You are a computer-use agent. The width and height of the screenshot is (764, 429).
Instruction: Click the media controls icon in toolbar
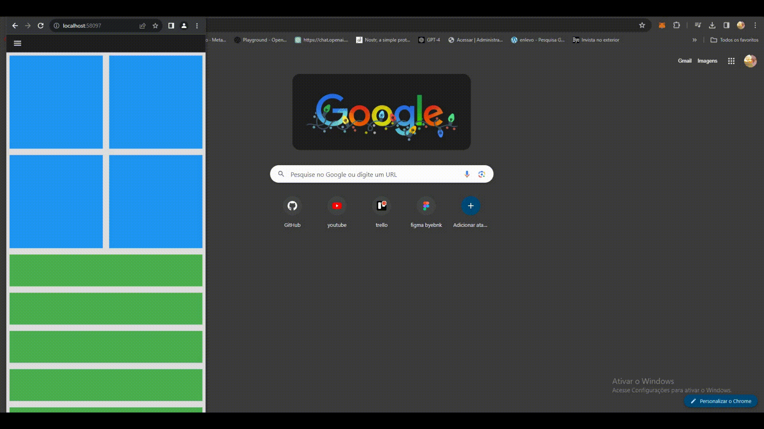pyautogui.click(x=698, y=25)
